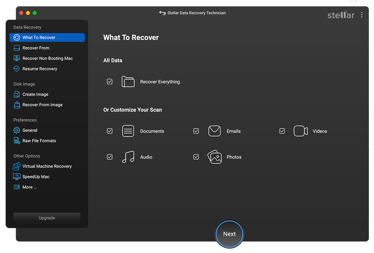Uncheck the Recover Everything checkbox

coord(110,82)
